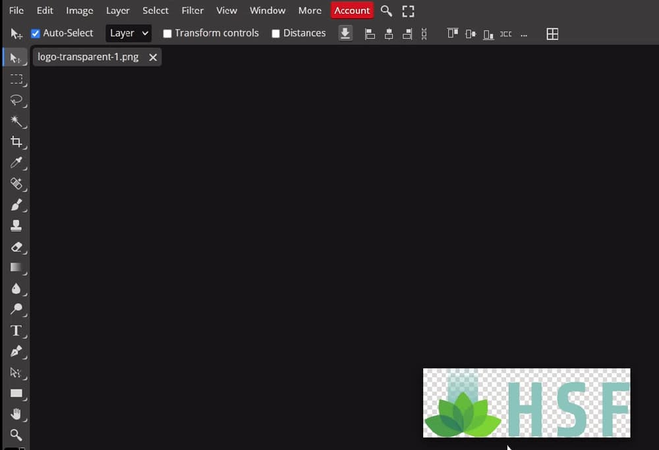Click the search magnifier in menu bar
Screen dimensions: 659x450
(386, 11)
